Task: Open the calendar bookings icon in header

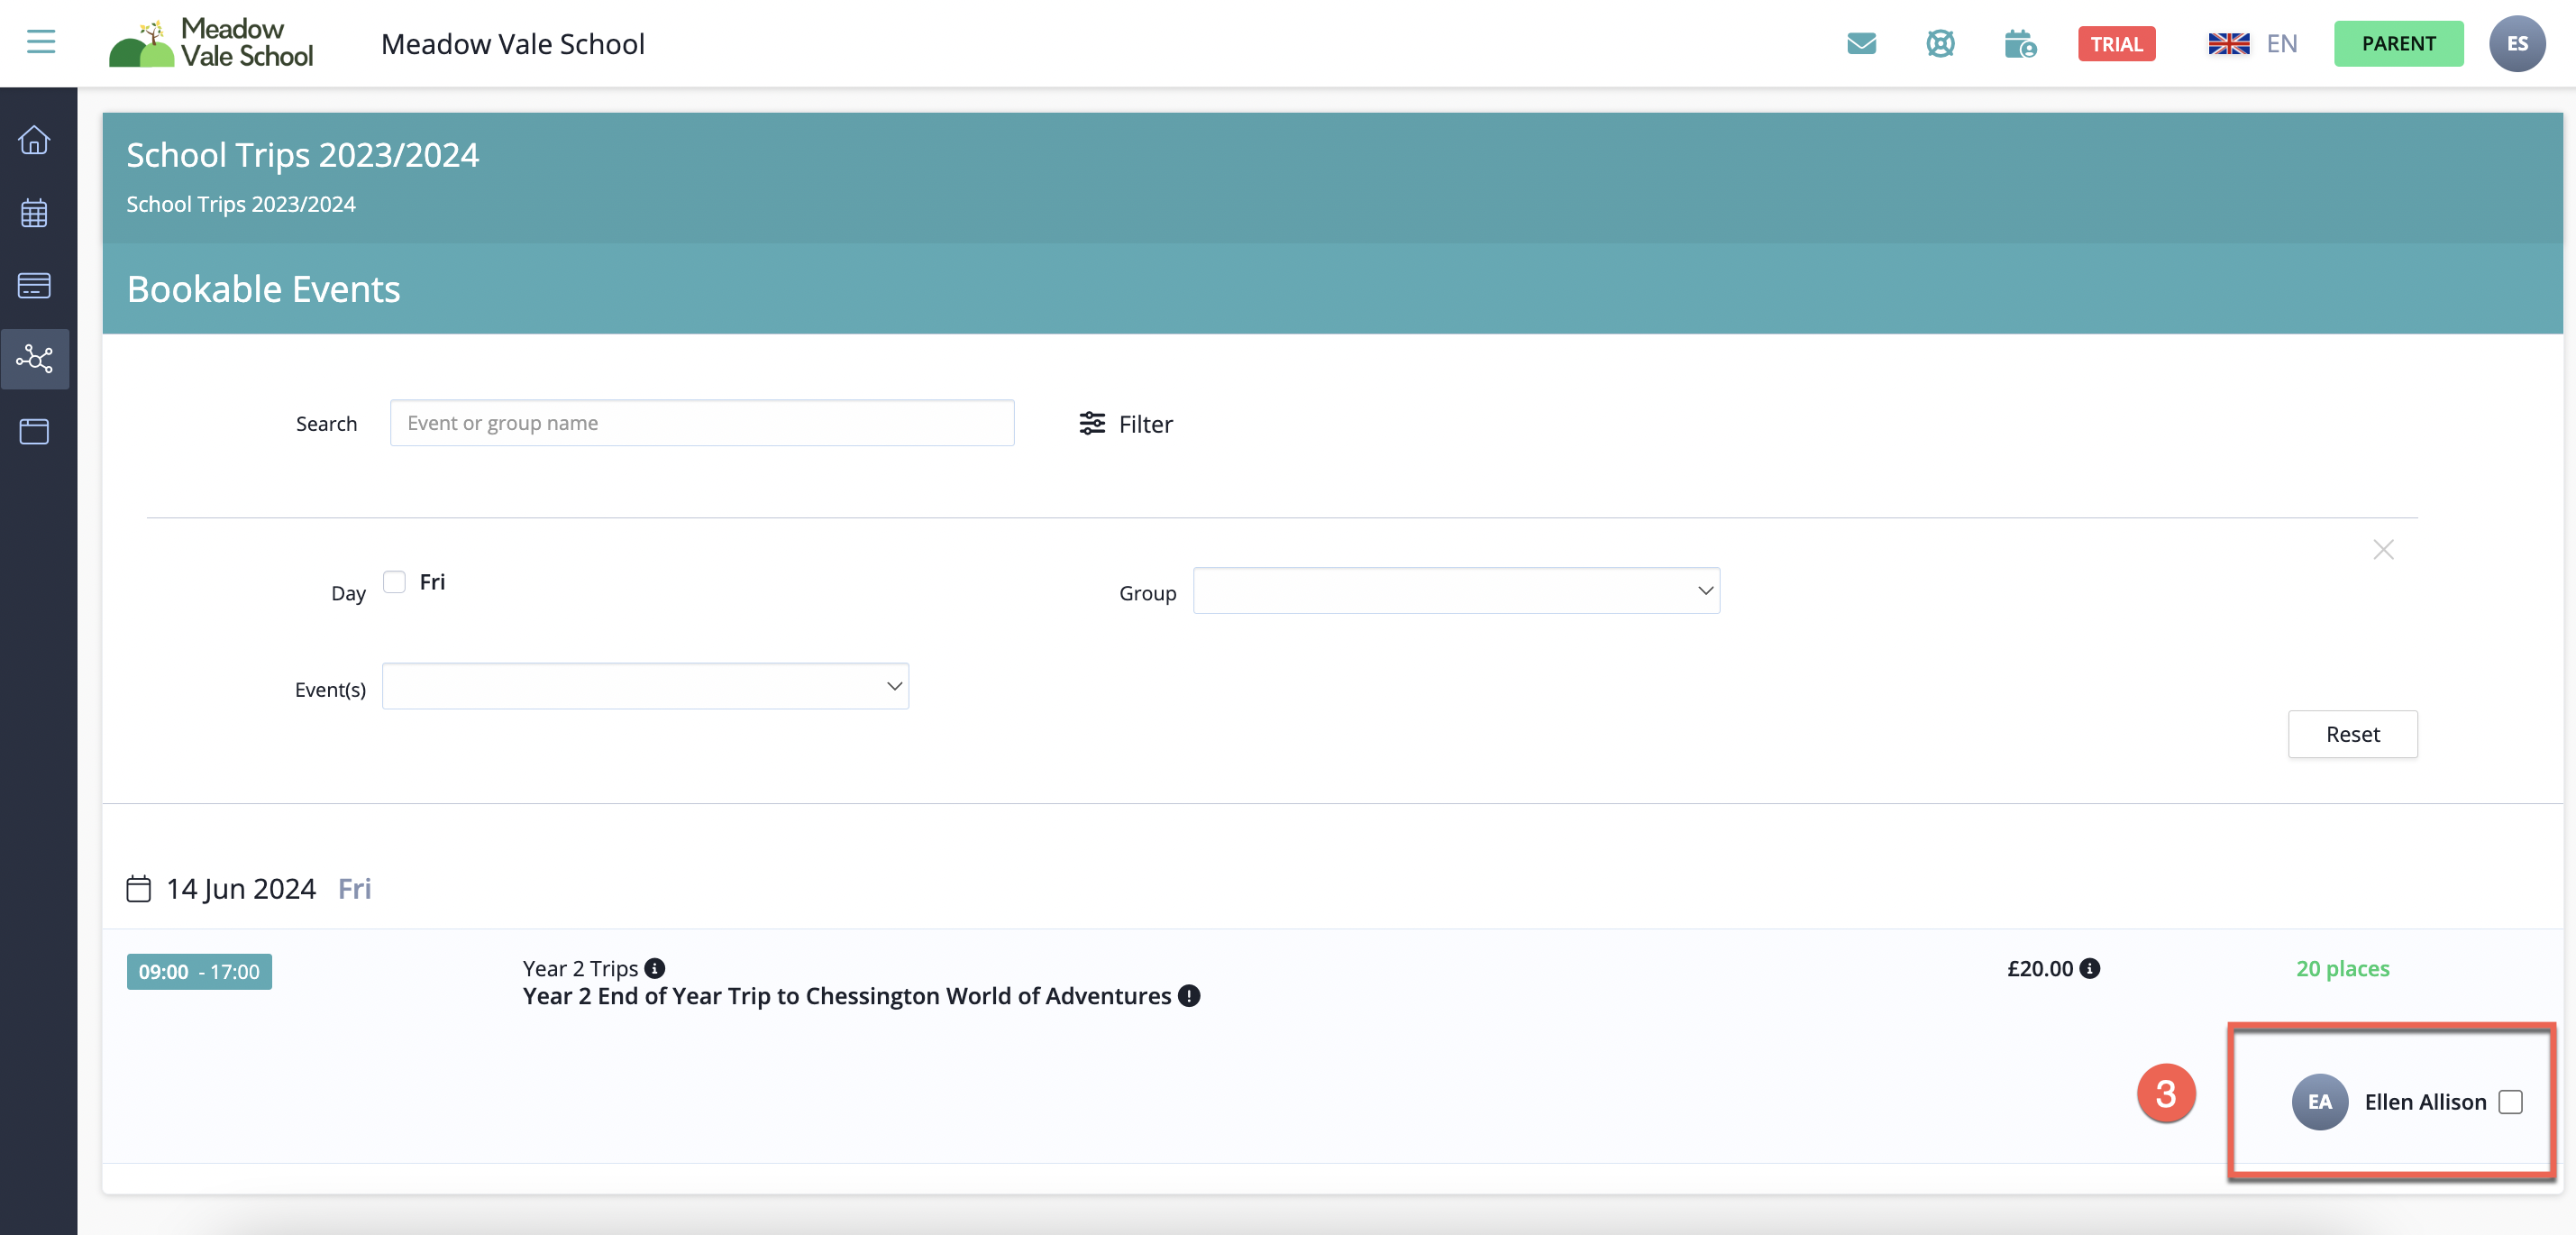Action: coord(2019,44)
